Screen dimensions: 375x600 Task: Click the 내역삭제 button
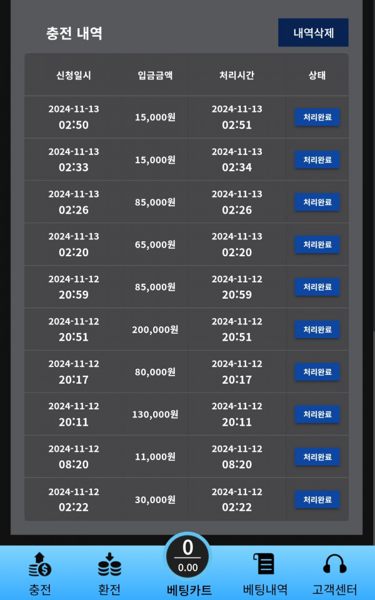coord(313,32)
